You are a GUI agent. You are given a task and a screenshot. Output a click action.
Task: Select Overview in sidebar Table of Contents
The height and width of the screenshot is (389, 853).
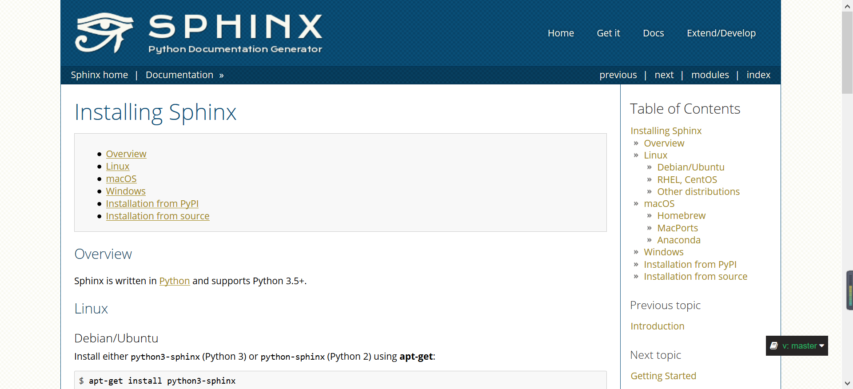[x=664, y=143]
